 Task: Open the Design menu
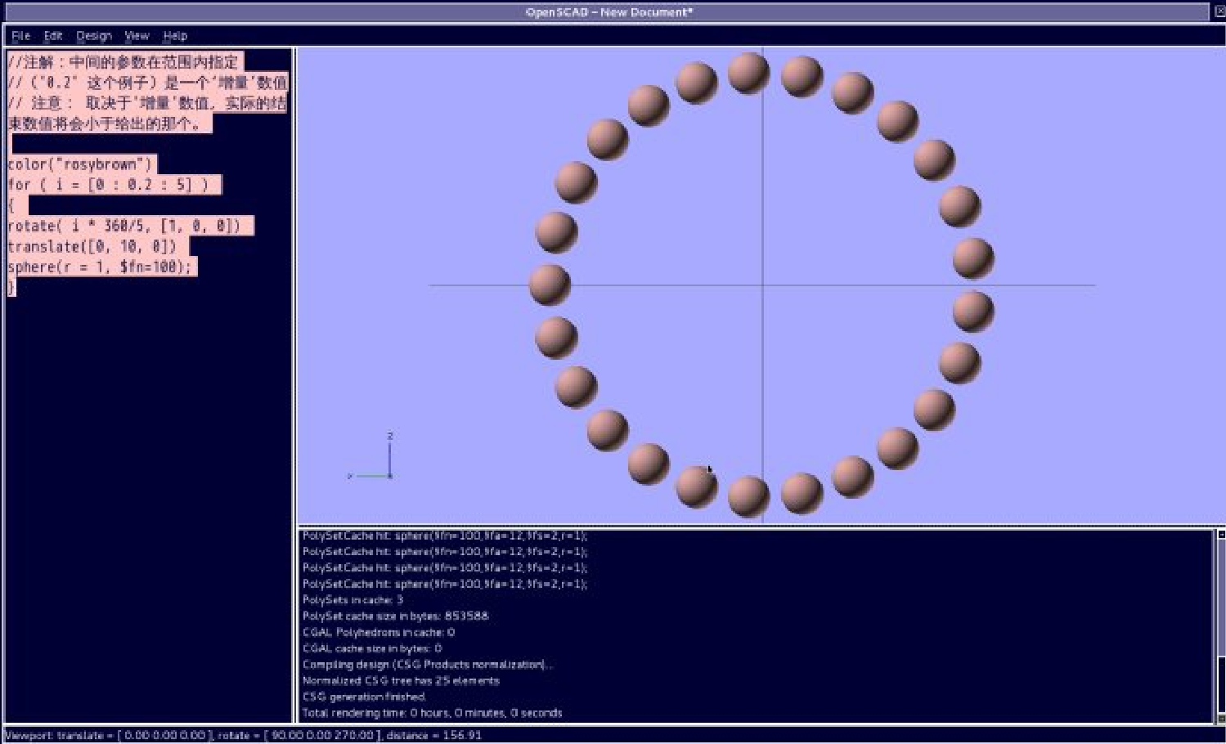pyautogui.click(x=93, y=36)
